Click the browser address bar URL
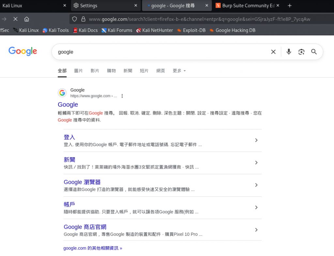Image resolution: width=334 pixels, height=256 pixels. (x=200, y=19)
